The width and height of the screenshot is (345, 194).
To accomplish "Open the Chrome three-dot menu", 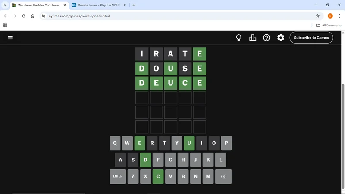I will (x=339, y=16).
